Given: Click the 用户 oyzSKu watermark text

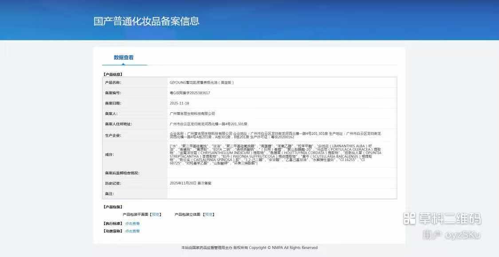Looking at the screenshot, I should tap(452, 235).
